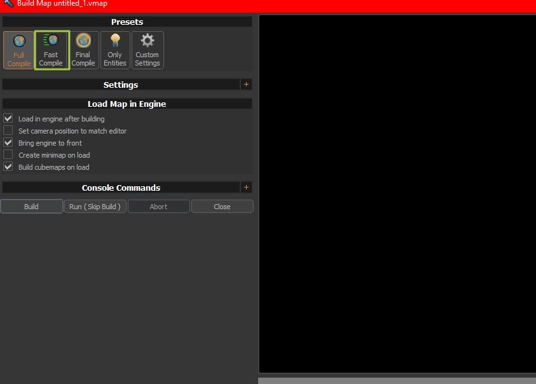Select the Full Compile preset
This screenshot has width=536, height=384.
(18, 50)
